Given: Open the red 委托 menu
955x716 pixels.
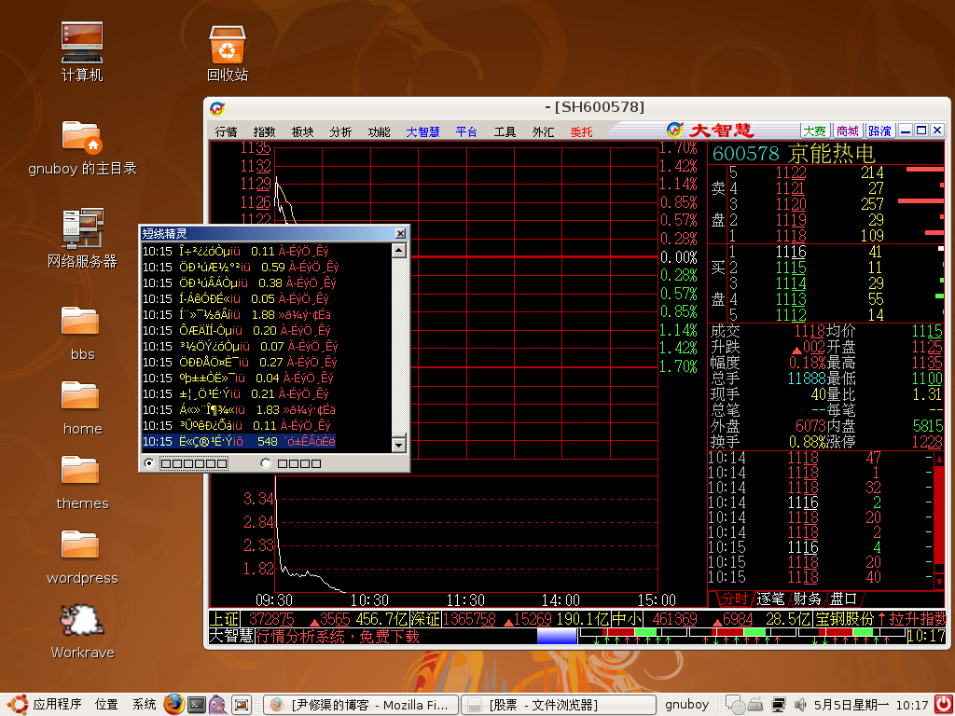Looking at the screenshot, I should [x=582, y=131].
